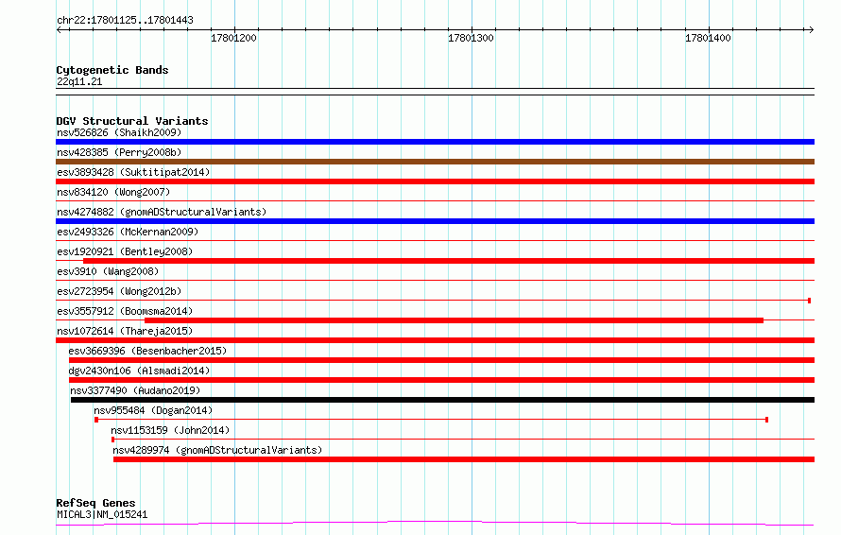Click the red esv3669396 variant bar
841x535 pixels.
pos(441,360)
